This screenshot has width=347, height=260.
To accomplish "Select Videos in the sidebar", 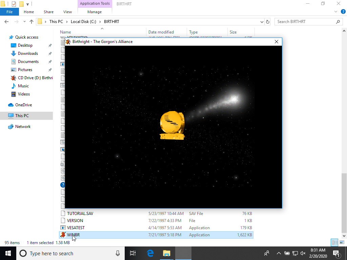I will 24,94.
